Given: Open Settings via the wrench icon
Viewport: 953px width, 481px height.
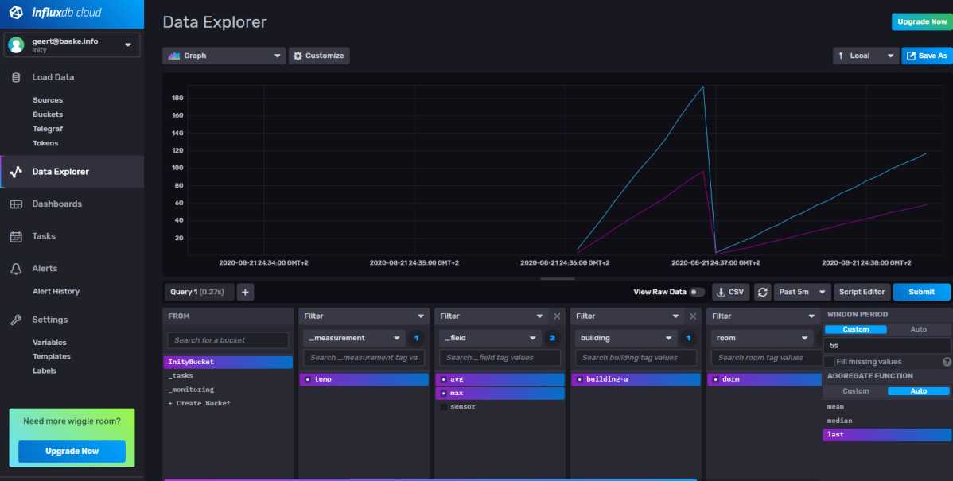Looking at the screenshot, I should pyautogui.click(x=14, y=320).
